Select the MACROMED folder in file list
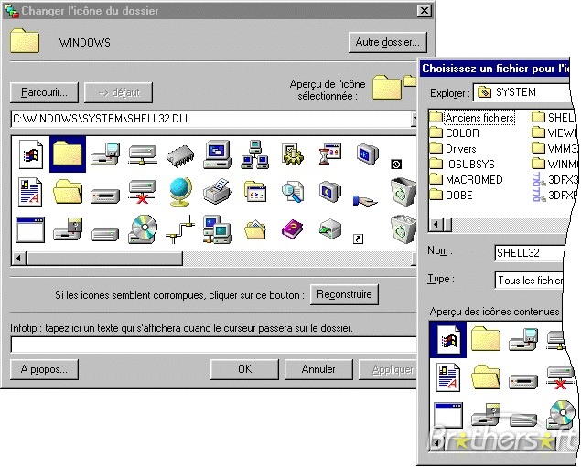 467,180
